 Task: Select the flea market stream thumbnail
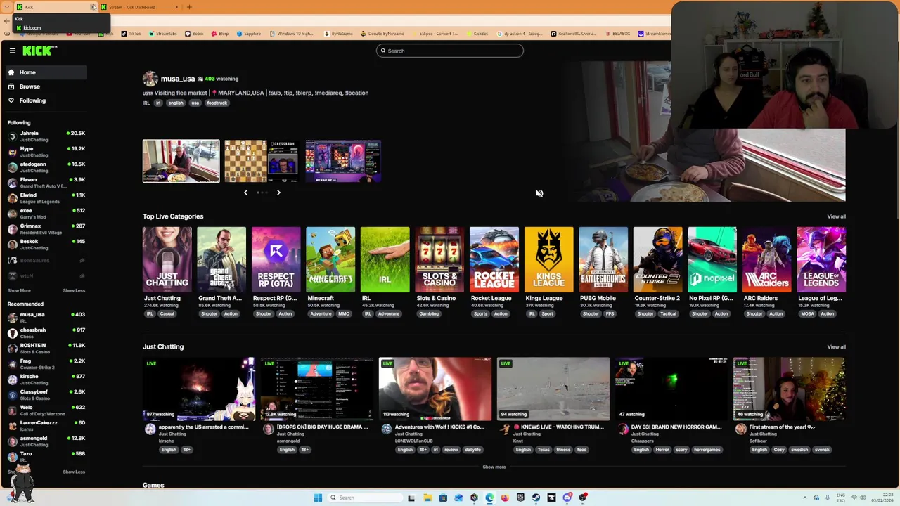click(181, 161)
